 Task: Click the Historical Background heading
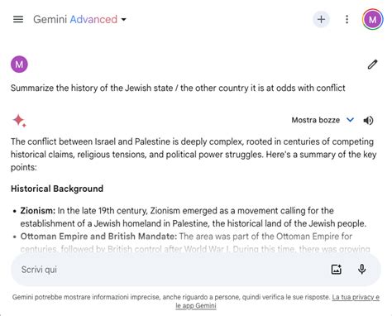pyautogui.click(x=57, y=189)
